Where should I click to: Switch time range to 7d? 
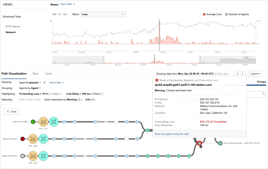point(60,14)
